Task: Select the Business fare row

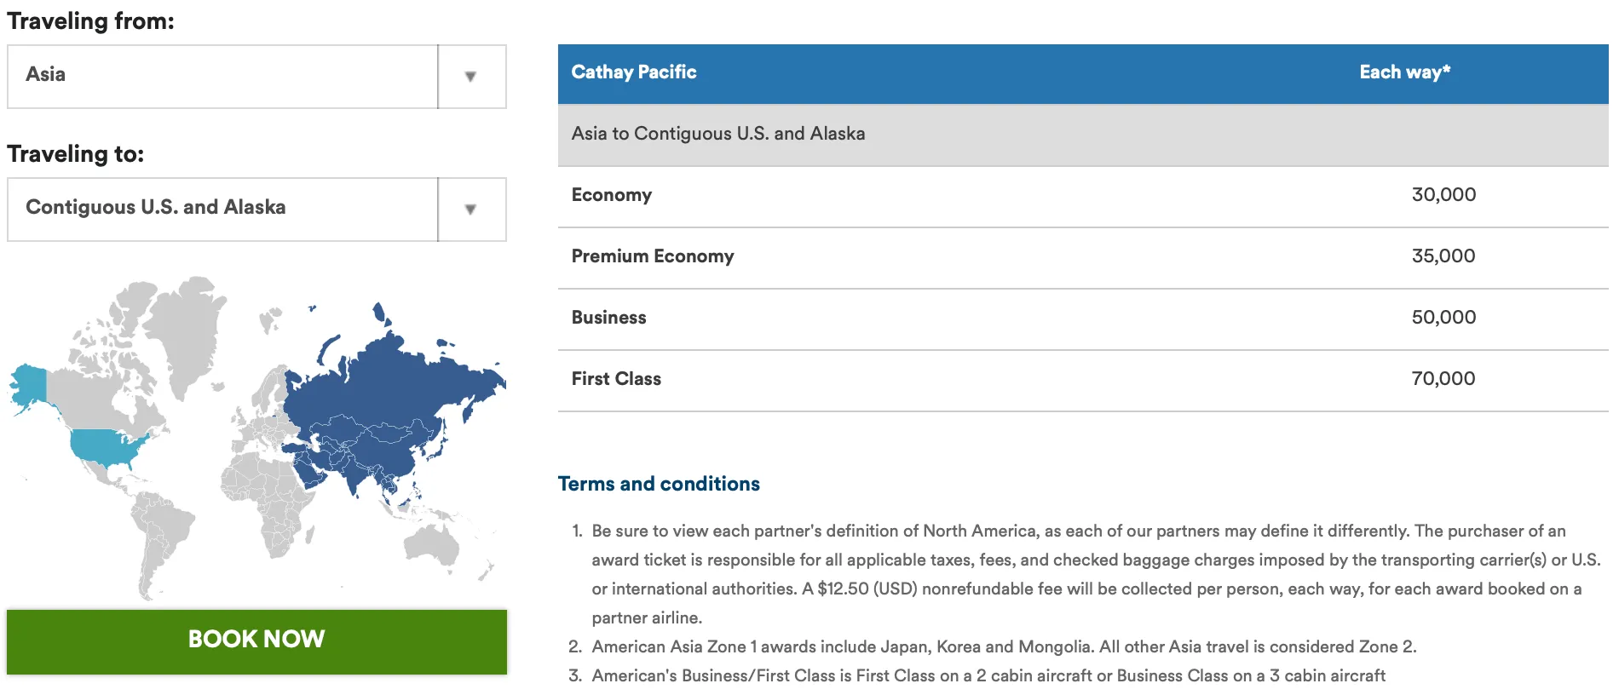Action: [x=1083, y=319]
